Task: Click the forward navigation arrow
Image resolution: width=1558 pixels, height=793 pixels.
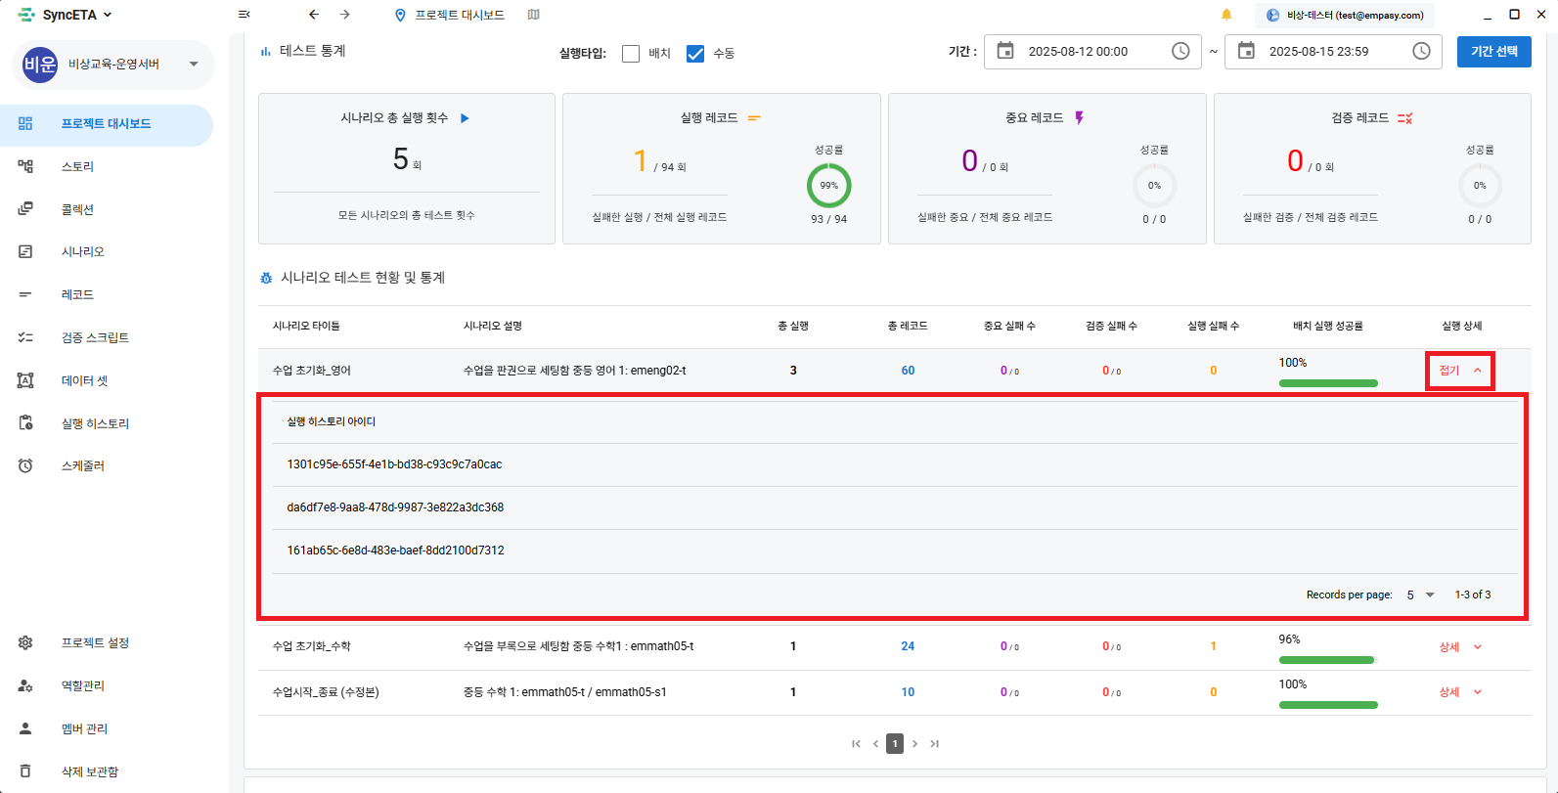Action: [x=345, y=15]
